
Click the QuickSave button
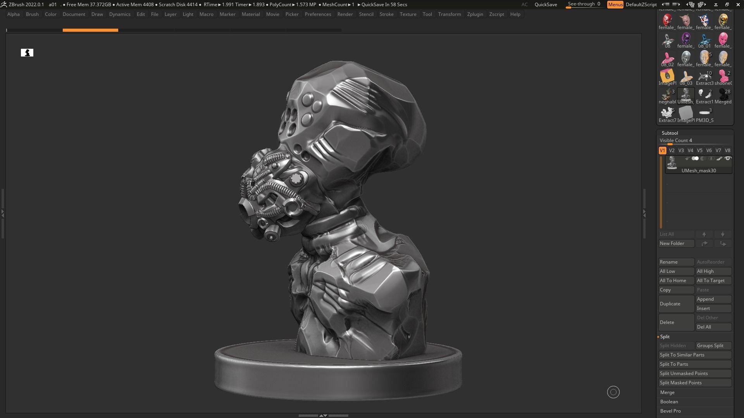[546, 5]
